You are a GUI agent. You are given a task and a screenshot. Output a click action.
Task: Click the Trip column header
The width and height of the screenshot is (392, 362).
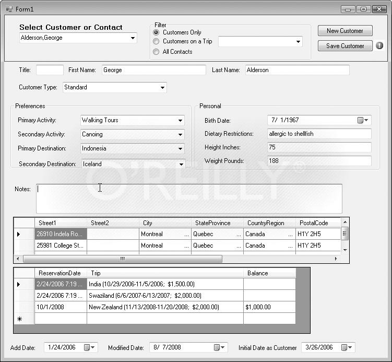pyautogui.click(x=165, y=273)
